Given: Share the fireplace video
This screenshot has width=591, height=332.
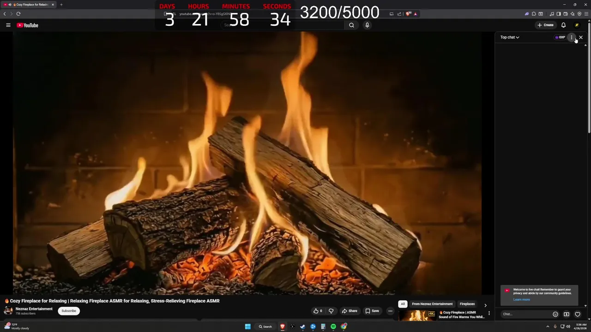Looking at the screenshot, I should coord(350,311).
